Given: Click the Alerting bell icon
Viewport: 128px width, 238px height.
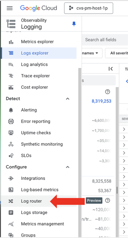Looking at the screenshot, I should (11, 110).
